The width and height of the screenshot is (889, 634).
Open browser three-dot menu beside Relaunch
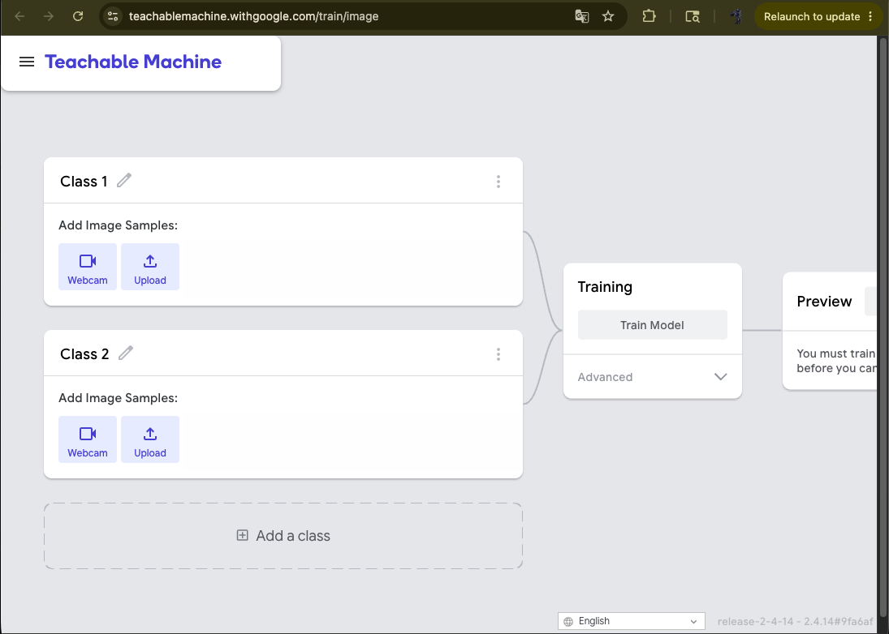point(870,16)
